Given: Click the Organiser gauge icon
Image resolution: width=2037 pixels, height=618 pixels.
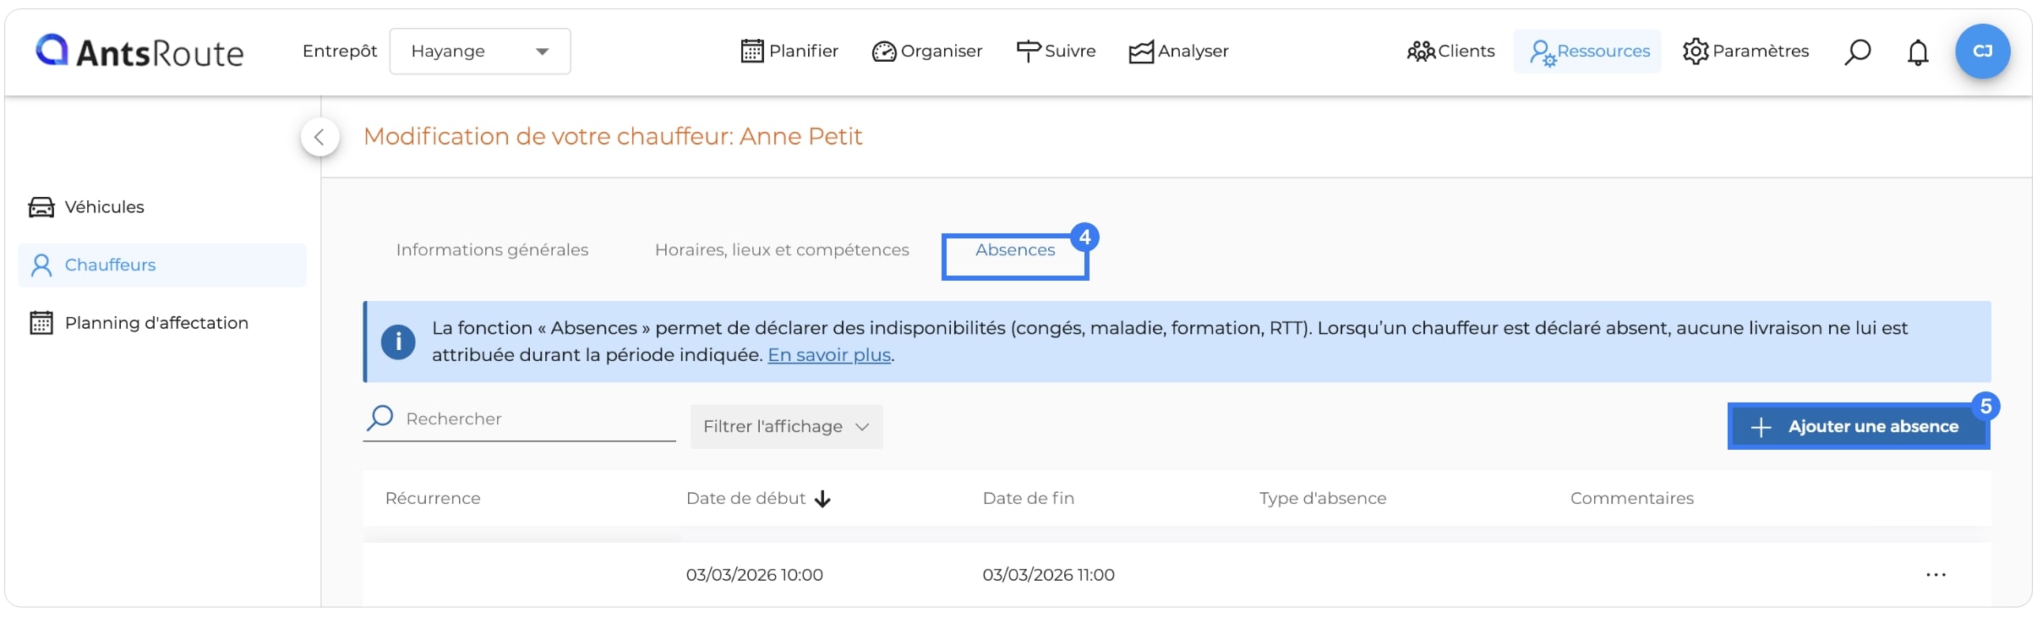Looking at the screenshot, I should (884, 52).
